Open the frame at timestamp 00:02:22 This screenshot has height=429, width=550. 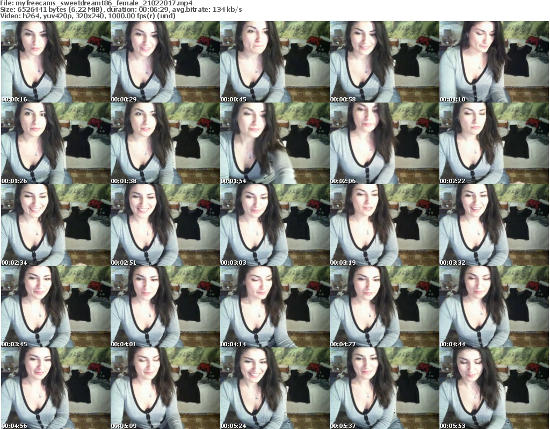tap(494, 143)
